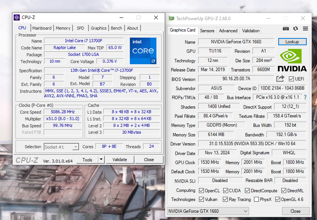Click the GPU-Z refresh icon
The width and height of the screenshot is (317, 220).
coord(296,28)
